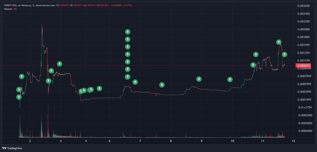The width and height of the screenshot is (317, 152).
Task: Click the -0.0006000 price axis label
Action: point(305,131)
